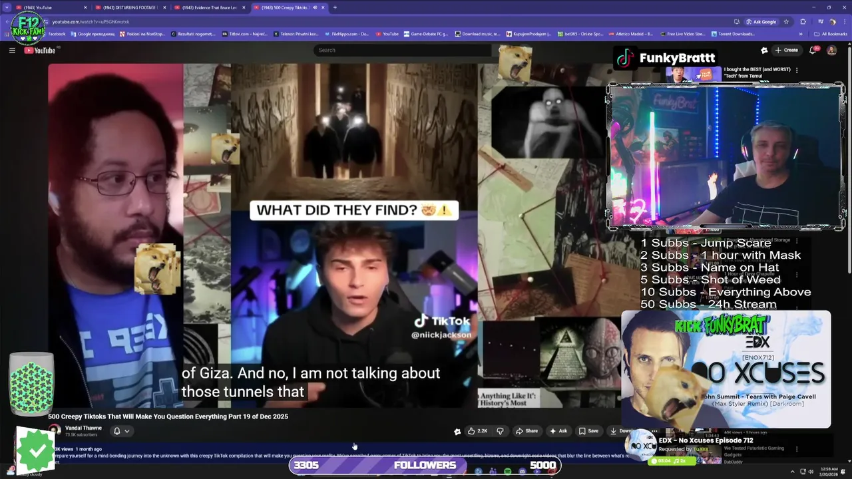The width and height of the screenshot is (852, 479).
Task: Click the address bar URL
Action: (91, 21)
